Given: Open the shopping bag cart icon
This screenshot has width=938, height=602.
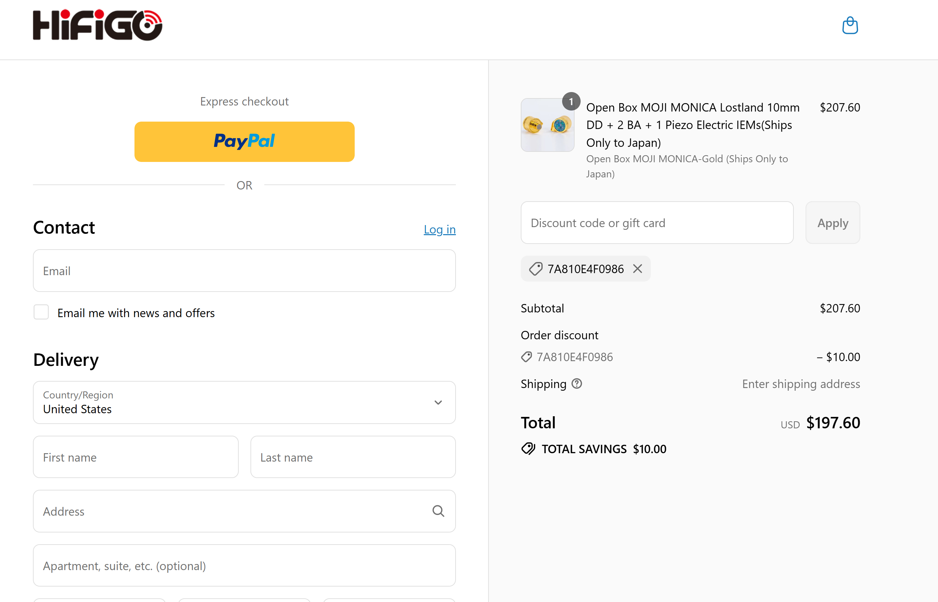Looking at the screenshot, I should click(x=850, y=26).
